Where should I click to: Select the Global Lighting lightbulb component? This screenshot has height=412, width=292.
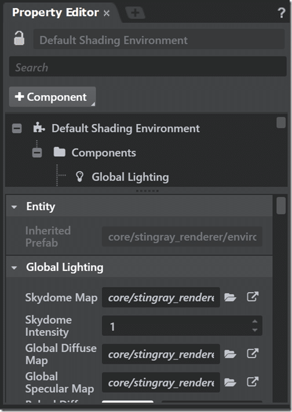point(79,177)
